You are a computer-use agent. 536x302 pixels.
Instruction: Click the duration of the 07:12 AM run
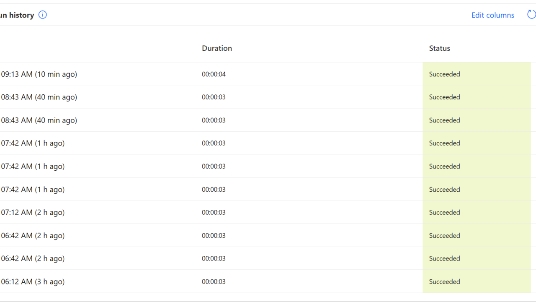pyautogui.click(x=214, y=213)
